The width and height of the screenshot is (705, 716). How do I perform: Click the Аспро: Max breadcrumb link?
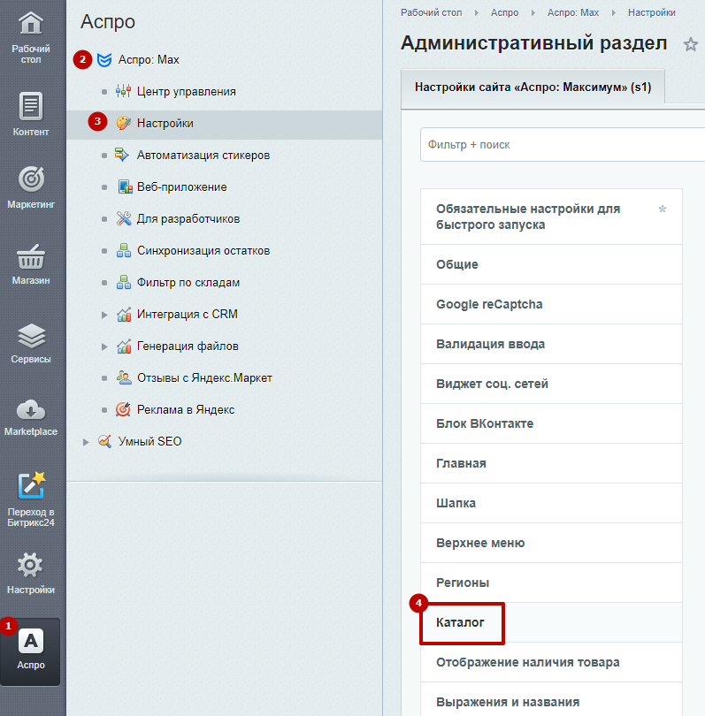pos(573,12)
